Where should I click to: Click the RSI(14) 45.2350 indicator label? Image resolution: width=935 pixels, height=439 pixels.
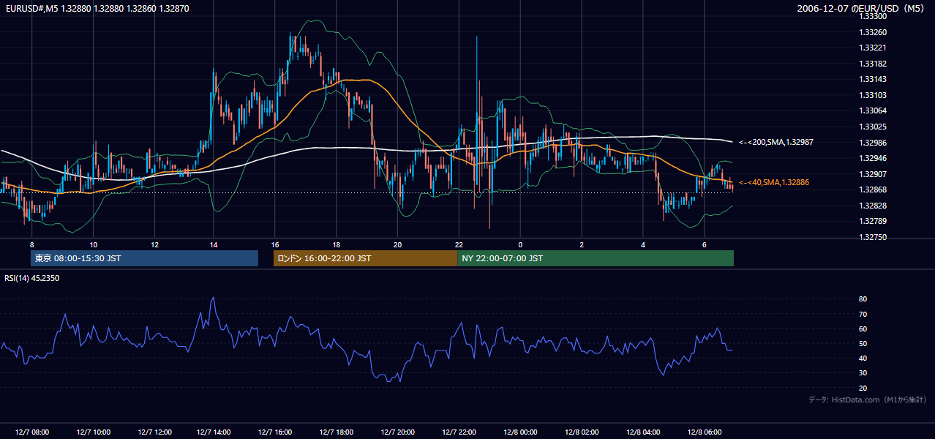point(32,278)
